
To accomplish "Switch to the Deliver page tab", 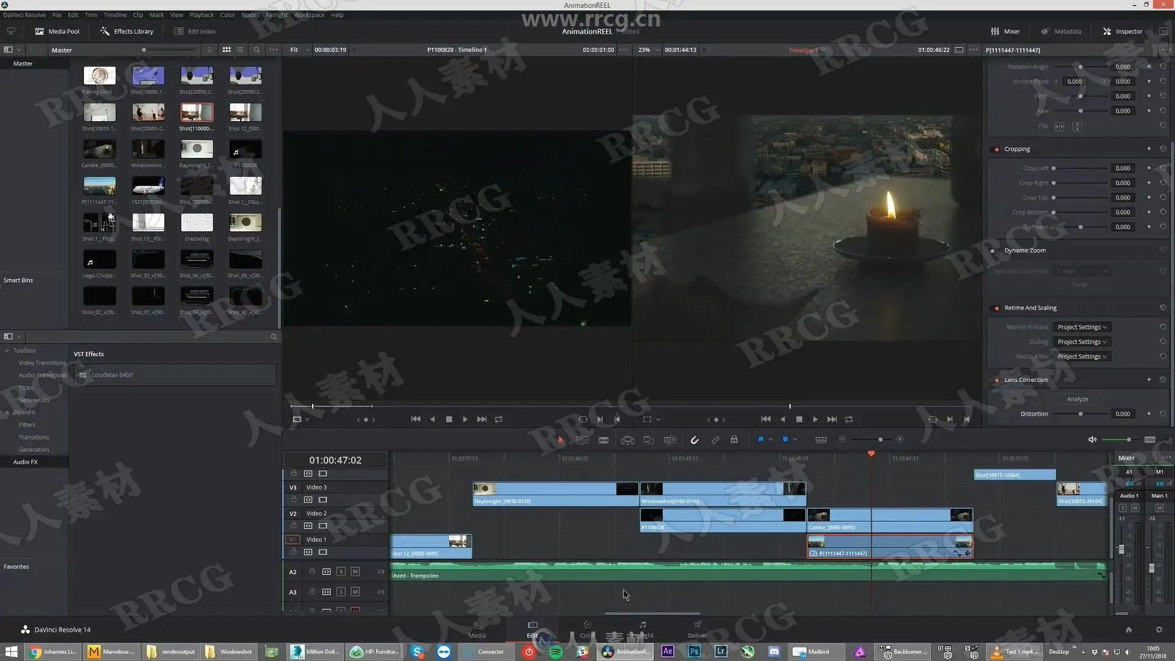I will point(697,629).
